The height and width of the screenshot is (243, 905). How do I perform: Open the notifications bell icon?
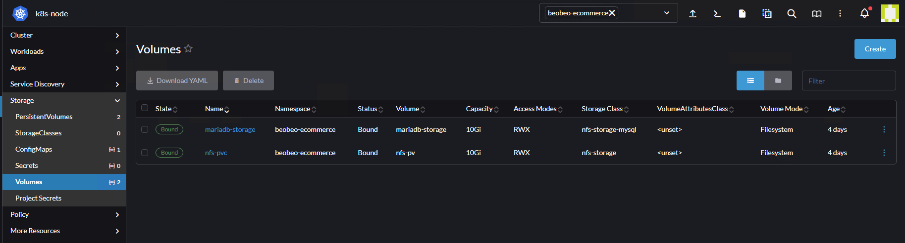[x=864, y=13]
